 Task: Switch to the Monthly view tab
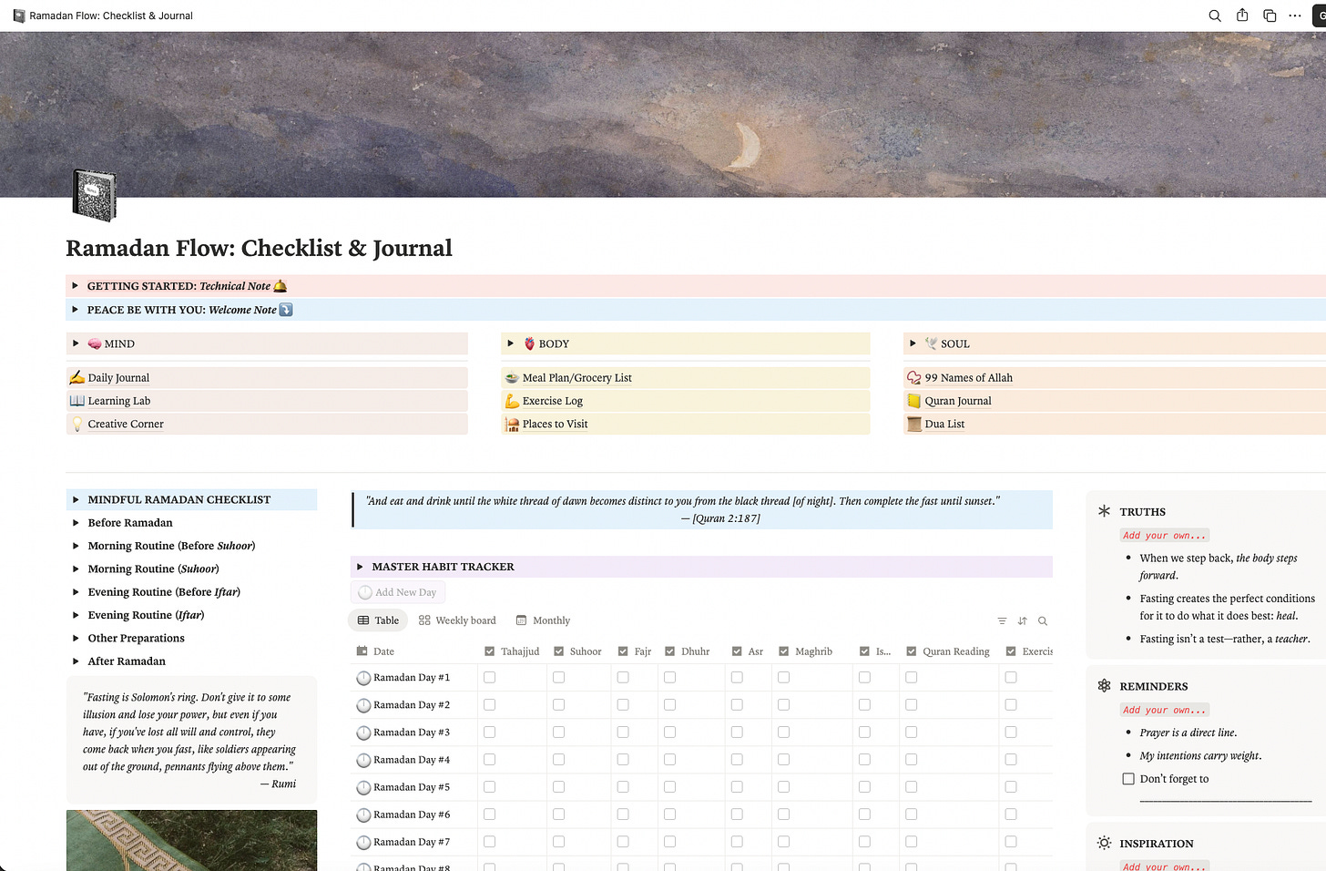pos(543,620)
